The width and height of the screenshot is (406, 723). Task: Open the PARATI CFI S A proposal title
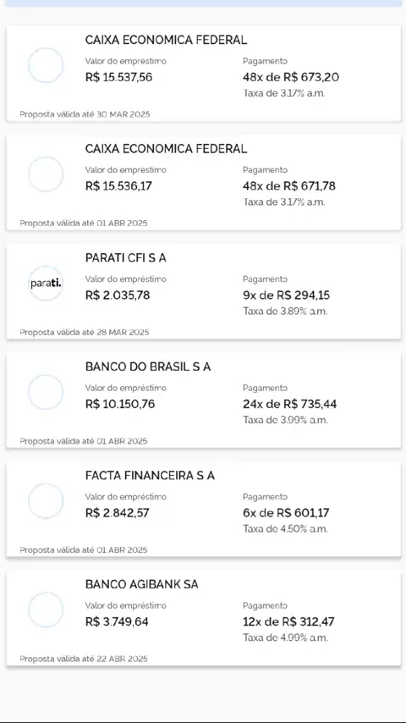125,258
